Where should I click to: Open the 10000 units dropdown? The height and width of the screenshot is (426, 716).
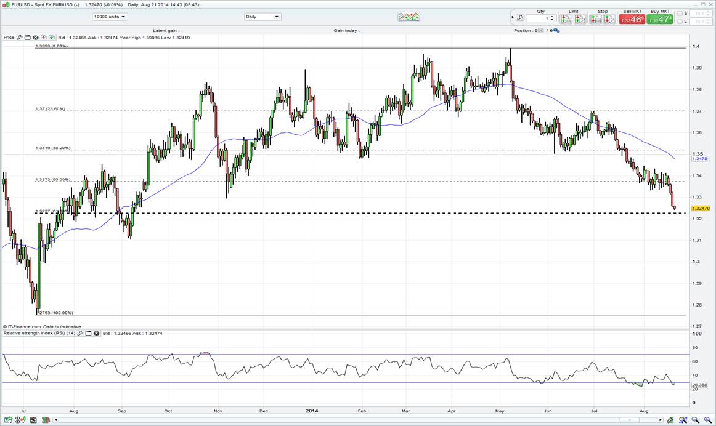pos(110,17)
